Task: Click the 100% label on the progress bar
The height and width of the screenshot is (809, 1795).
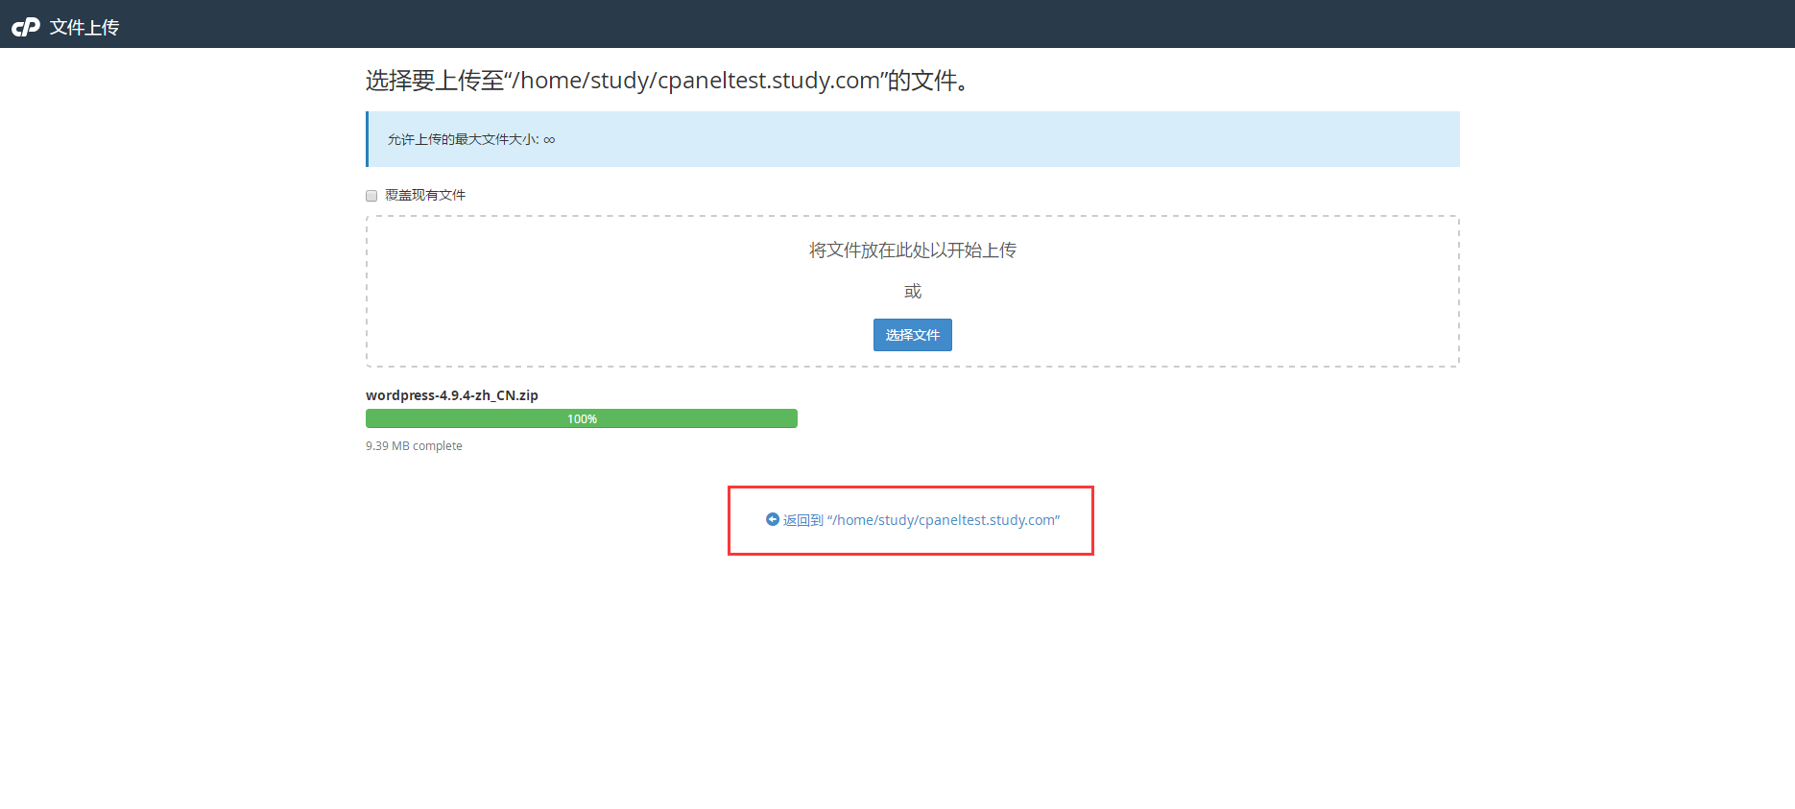Action: (x=582, y=419)
